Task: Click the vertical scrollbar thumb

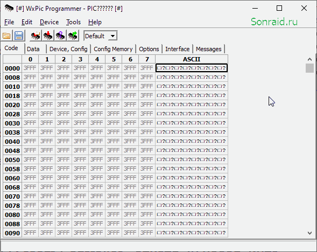Action: (x=309, y=68)
